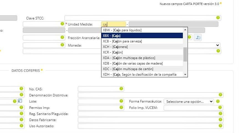This screenshot has width=239, height=133.
Task: Click the suggestion list scrollbar thumb
Action: pos(185,54)
